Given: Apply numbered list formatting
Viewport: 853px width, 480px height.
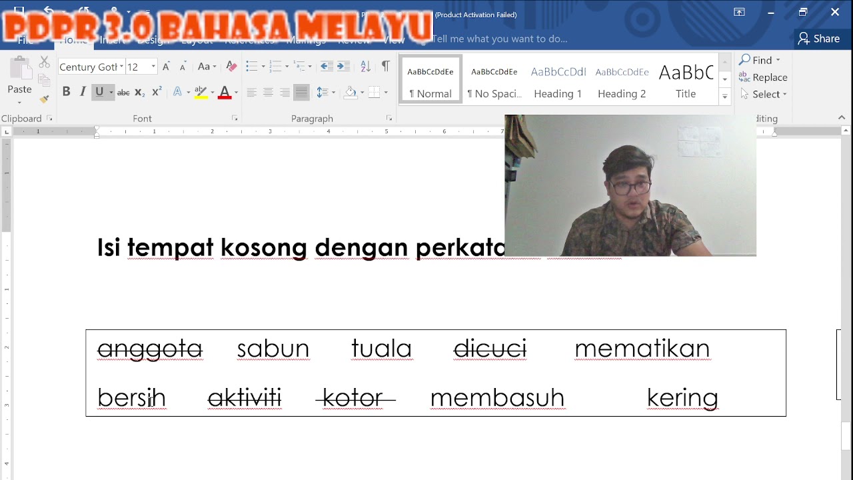Looking at the screenshot, I should pos(276,67).
